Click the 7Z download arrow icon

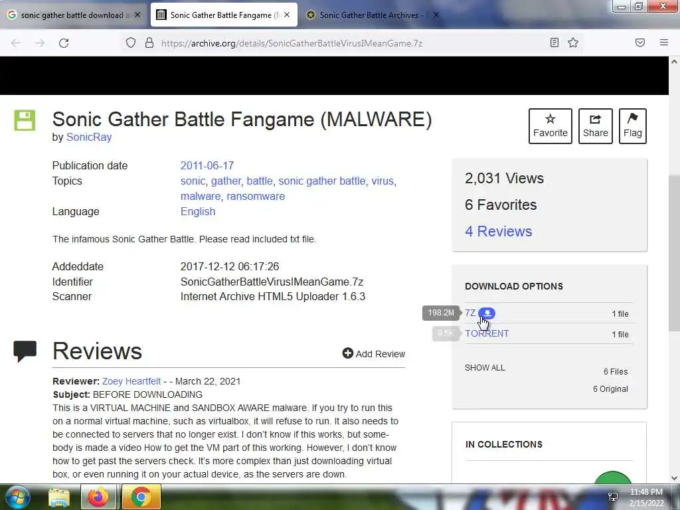pyautogui.click(x=487, y=313)
